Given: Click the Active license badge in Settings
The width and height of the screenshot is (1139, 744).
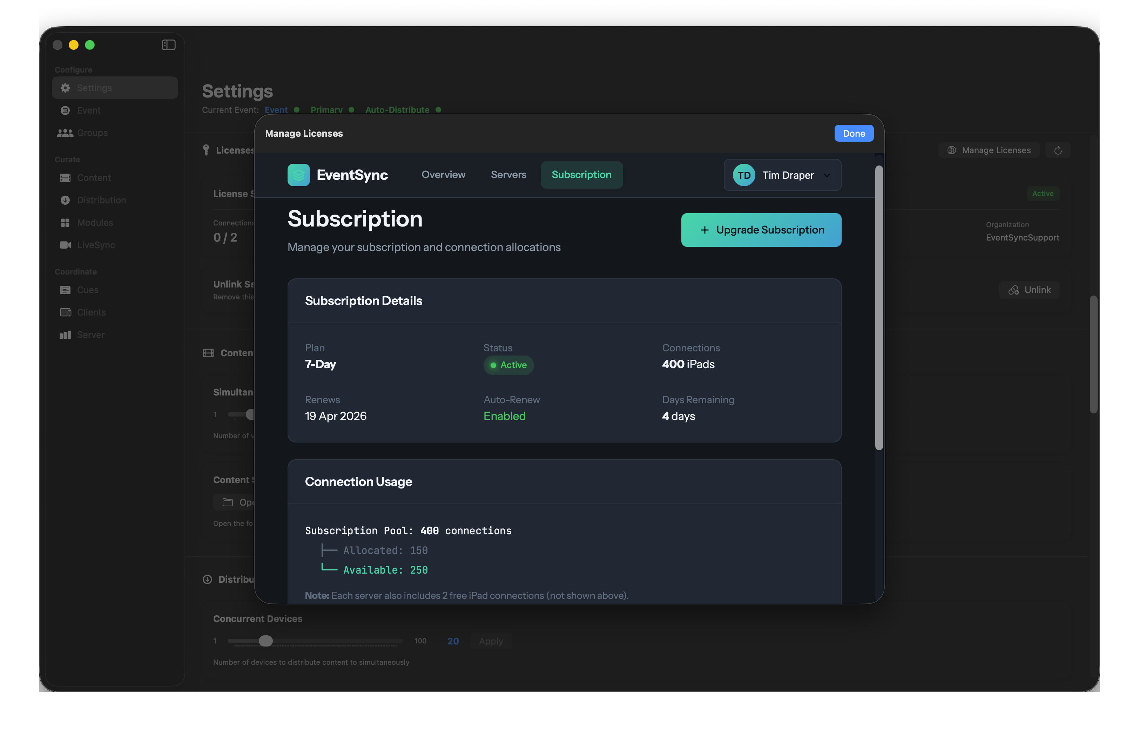Looking at the screenshot, I should (1043, 194).
